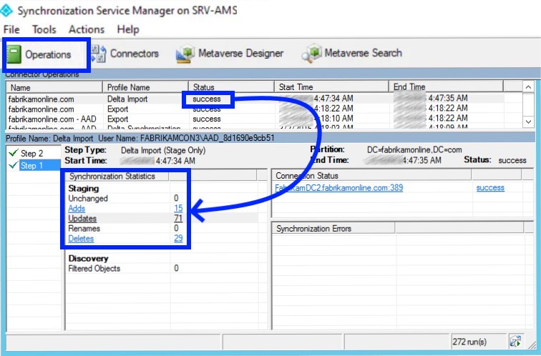Select Step 2 in the step list
Image resolution: width=541 pixels, height=356 pixels.
[31, 154]
